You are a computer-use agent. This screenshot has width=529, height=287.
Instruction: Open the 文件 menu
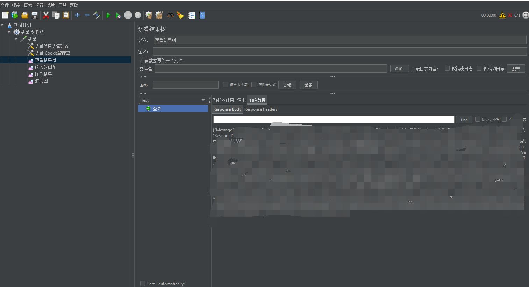pos(5,5)
